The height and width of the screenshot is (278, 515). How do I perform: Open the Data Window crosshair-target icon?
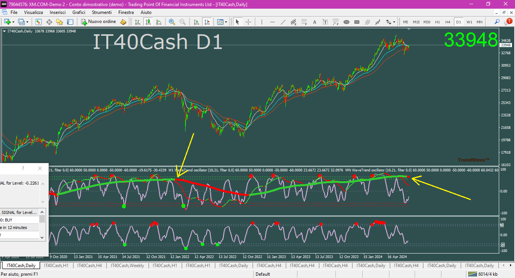pos(49,22)
